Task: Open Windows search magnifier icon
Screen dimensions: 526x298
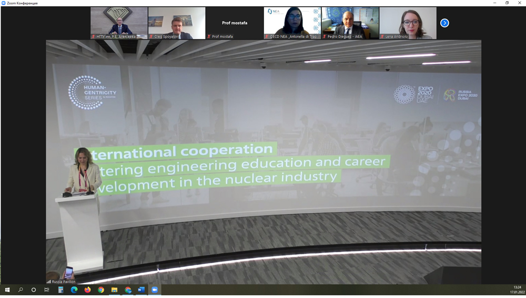Action: coord(21,290)
